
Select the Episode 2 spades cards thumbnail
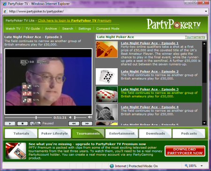(x=107, y=76)
